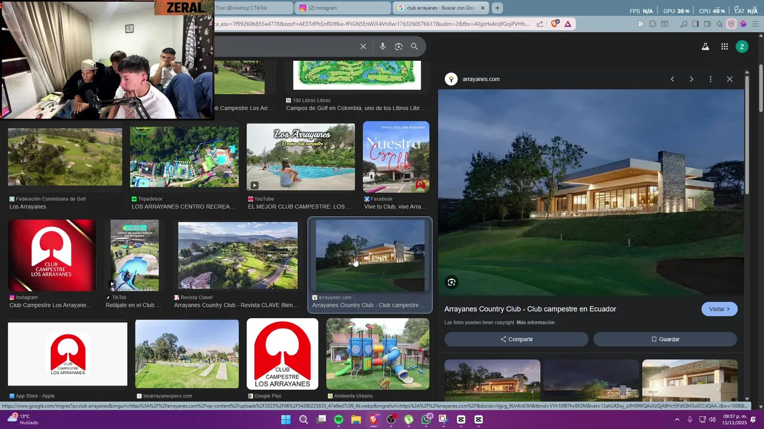
Task: Open Arrayanes Country Club title link
Action: click(530, 309)
